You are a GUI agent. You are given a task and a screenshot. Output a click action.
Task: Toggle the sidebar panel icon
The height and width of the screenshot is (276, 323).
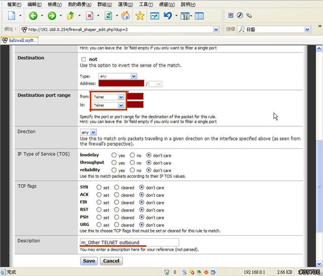tap(199, 16)
